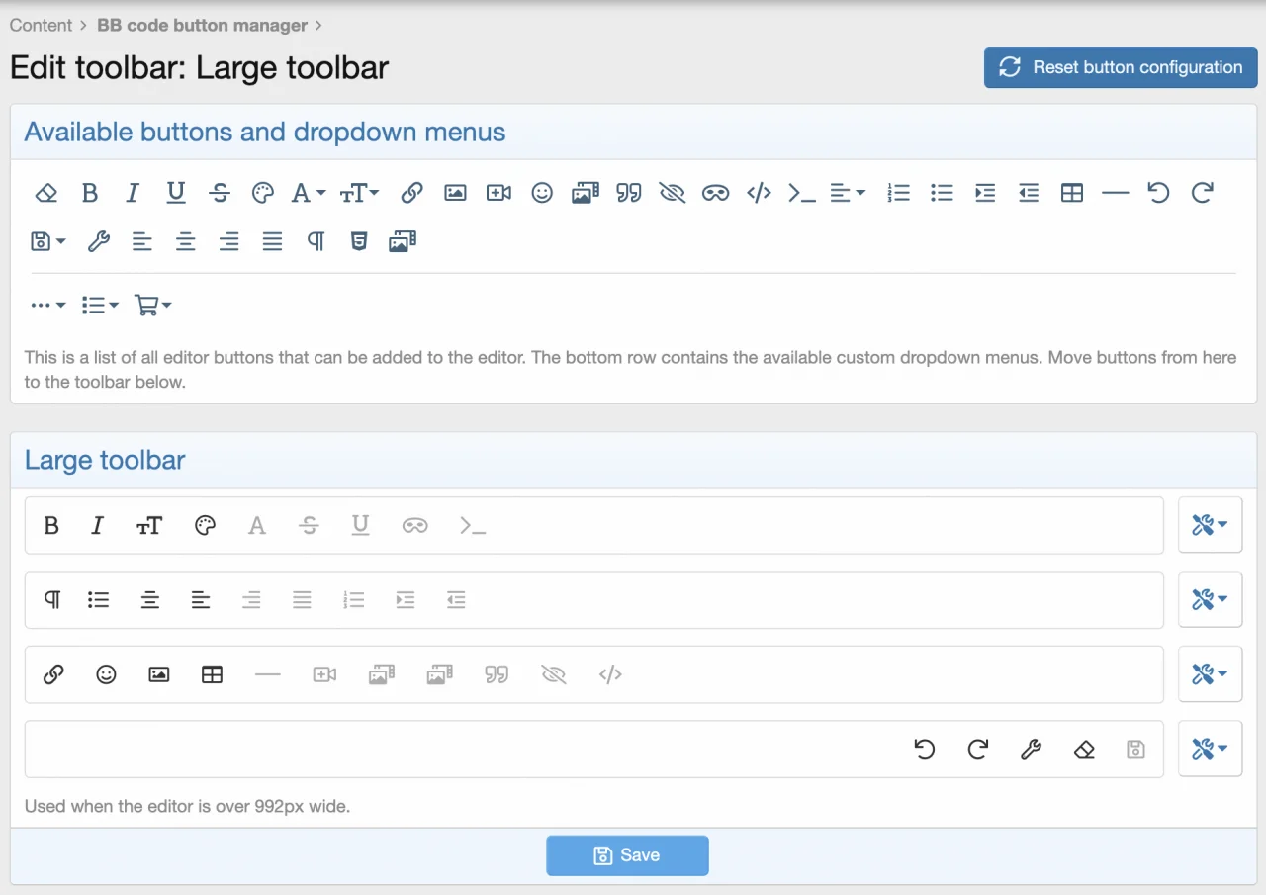Click Strikethrough icon in Available buttons section
The height and width of the screenshot is (895, 1266).
click(220, 194)
